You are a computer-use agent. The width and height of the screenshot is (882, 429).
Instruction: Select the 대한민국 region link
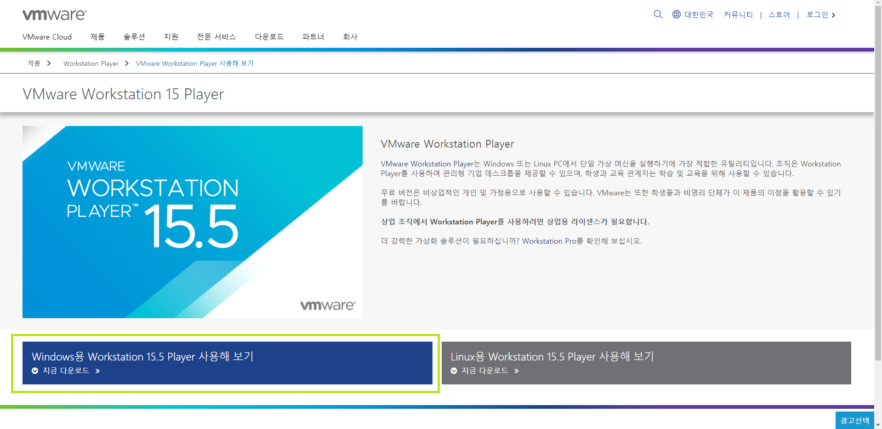(x=699, y=15)
